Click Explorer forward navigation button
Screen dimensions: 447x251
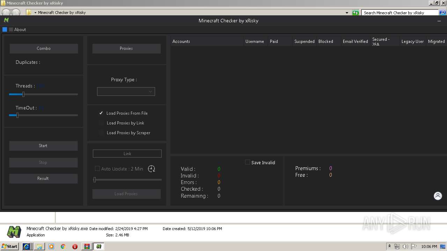pos(16,13)
